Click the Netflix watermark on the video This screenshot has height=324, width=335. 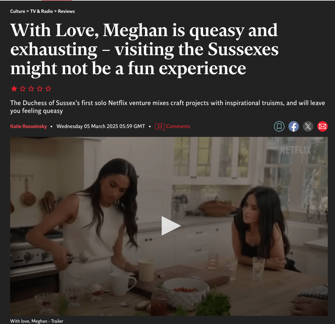[x=296, y=150]
